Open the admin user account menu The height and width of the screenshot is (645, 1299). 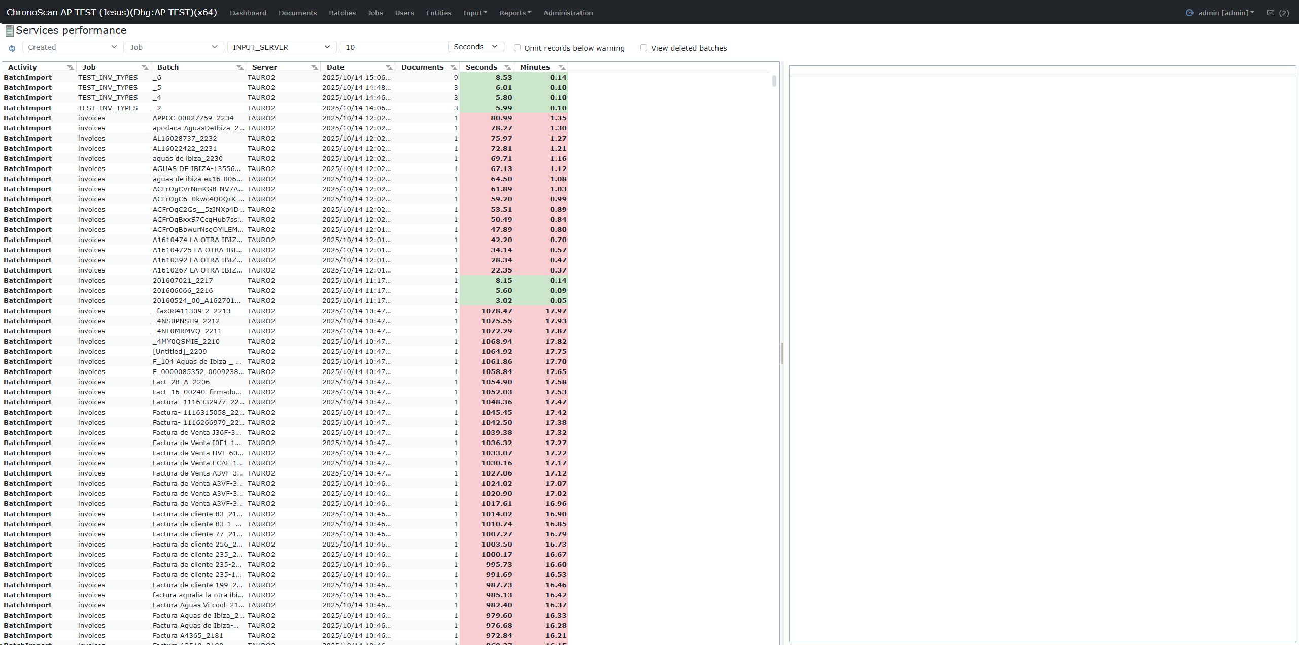tap(1225, 13)
